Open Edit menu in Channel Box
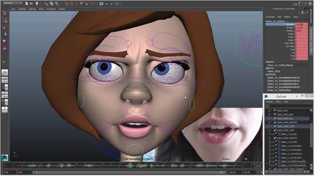 click(x=279, y=17)
